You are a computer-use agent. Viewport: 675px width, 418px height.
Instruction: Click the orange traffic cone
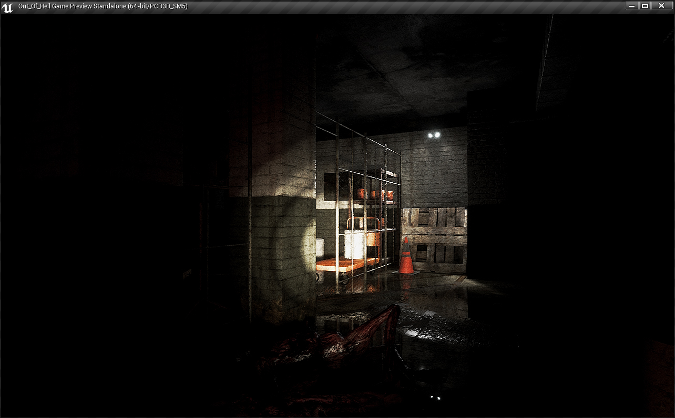[406, 257]
